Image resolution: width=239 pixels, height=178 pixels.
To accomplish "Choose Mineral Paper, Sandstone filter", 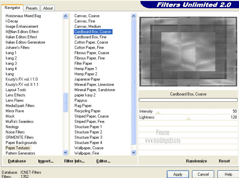I will pyautogui.click(x=95, y=90).
